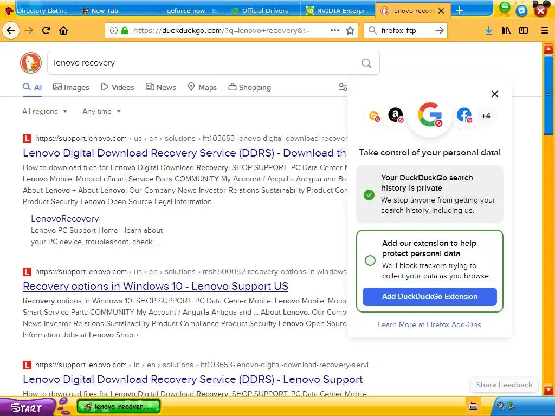Click the forward navigation arrow

tap(29, 30)
